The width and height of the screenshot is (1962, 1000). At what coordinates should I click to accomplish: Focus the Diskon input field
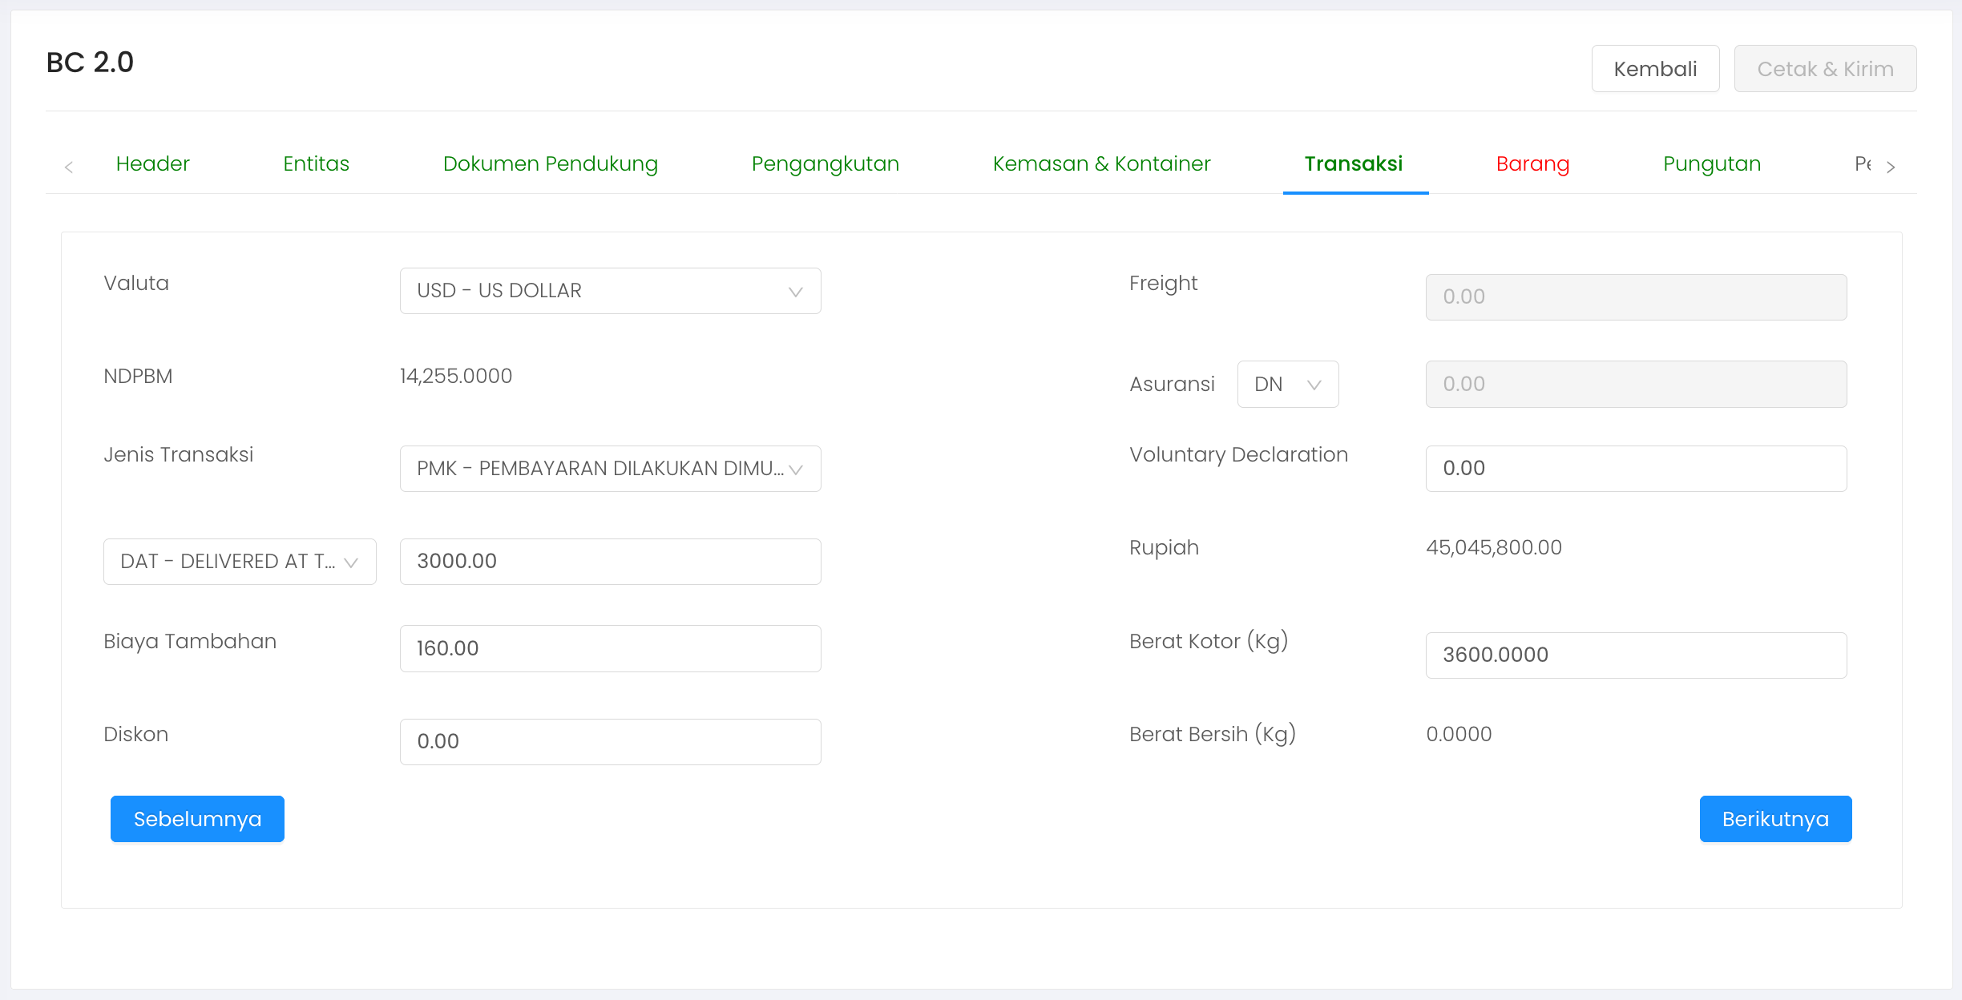click(610, 742)
